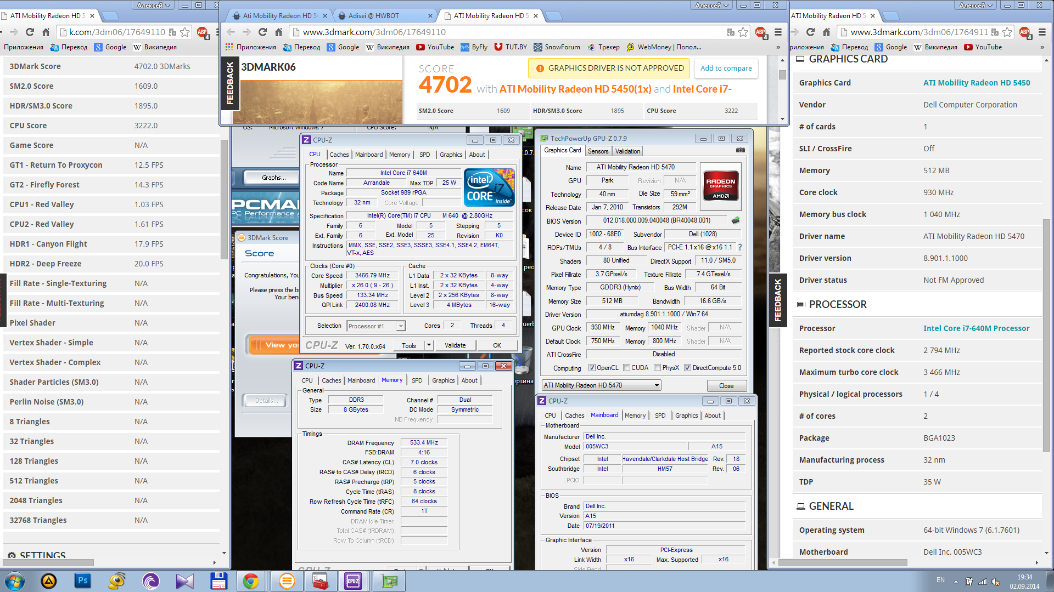Expand the CPU-Z Tools dropdown arrow
Viewport: 1054px width, 592px height.
coord(429,345)
